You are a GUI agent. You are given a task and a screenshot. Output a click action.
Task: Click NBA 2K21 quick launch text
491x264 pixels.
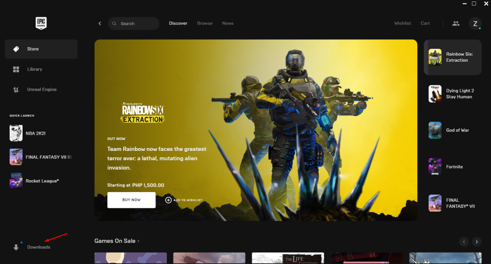point(35,133)
